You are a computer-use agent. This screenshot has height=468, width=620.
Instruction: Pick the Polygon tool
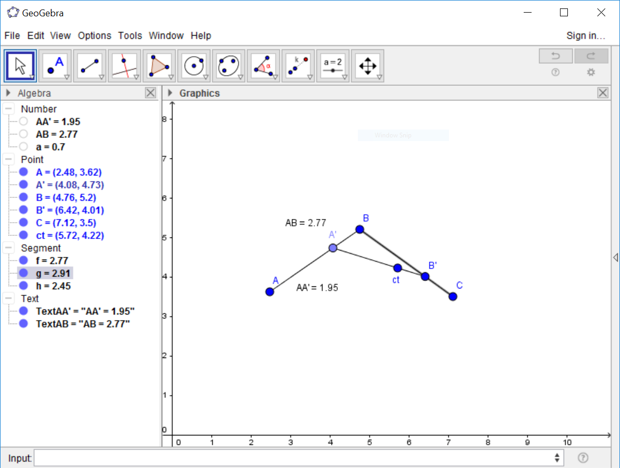pos(159,66)
